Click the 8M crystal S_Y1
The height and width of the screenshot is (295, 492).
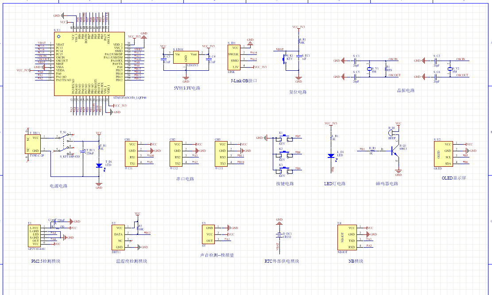(369, 69)
